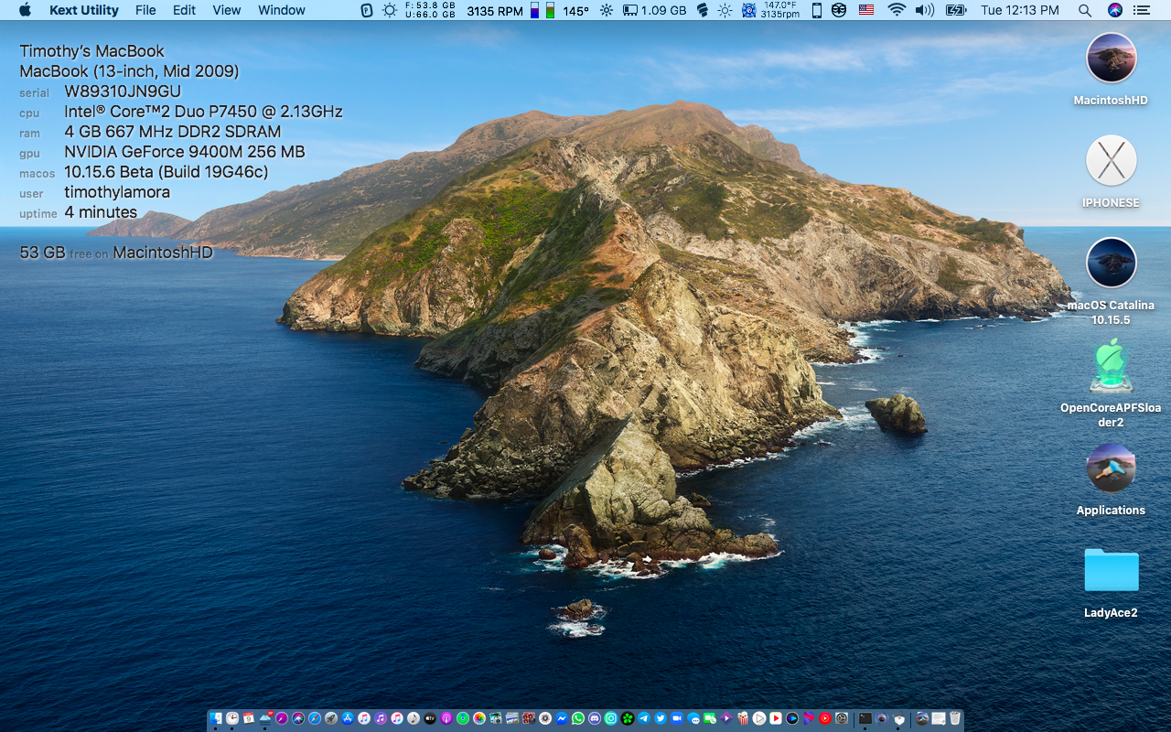Open Finder from the dock
The height and width of the screenshot is (732, 1171).
[x=216, y=718]
